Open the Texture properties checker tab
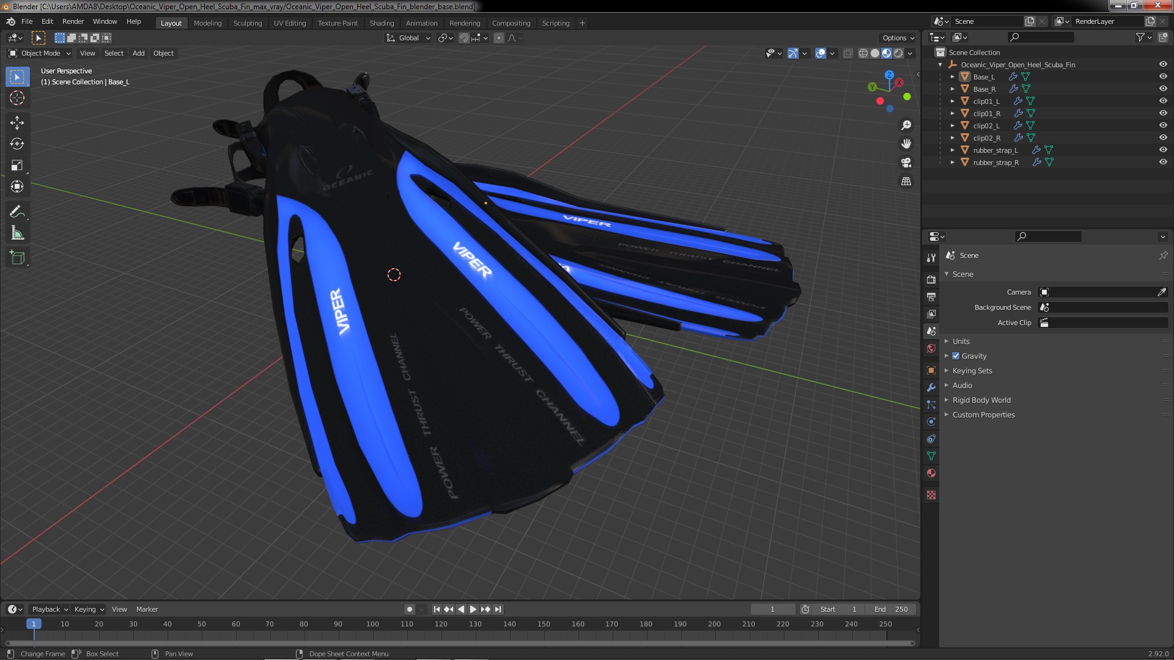The height and width of the screenshot is (660, 1174). [x=931, y=495]
